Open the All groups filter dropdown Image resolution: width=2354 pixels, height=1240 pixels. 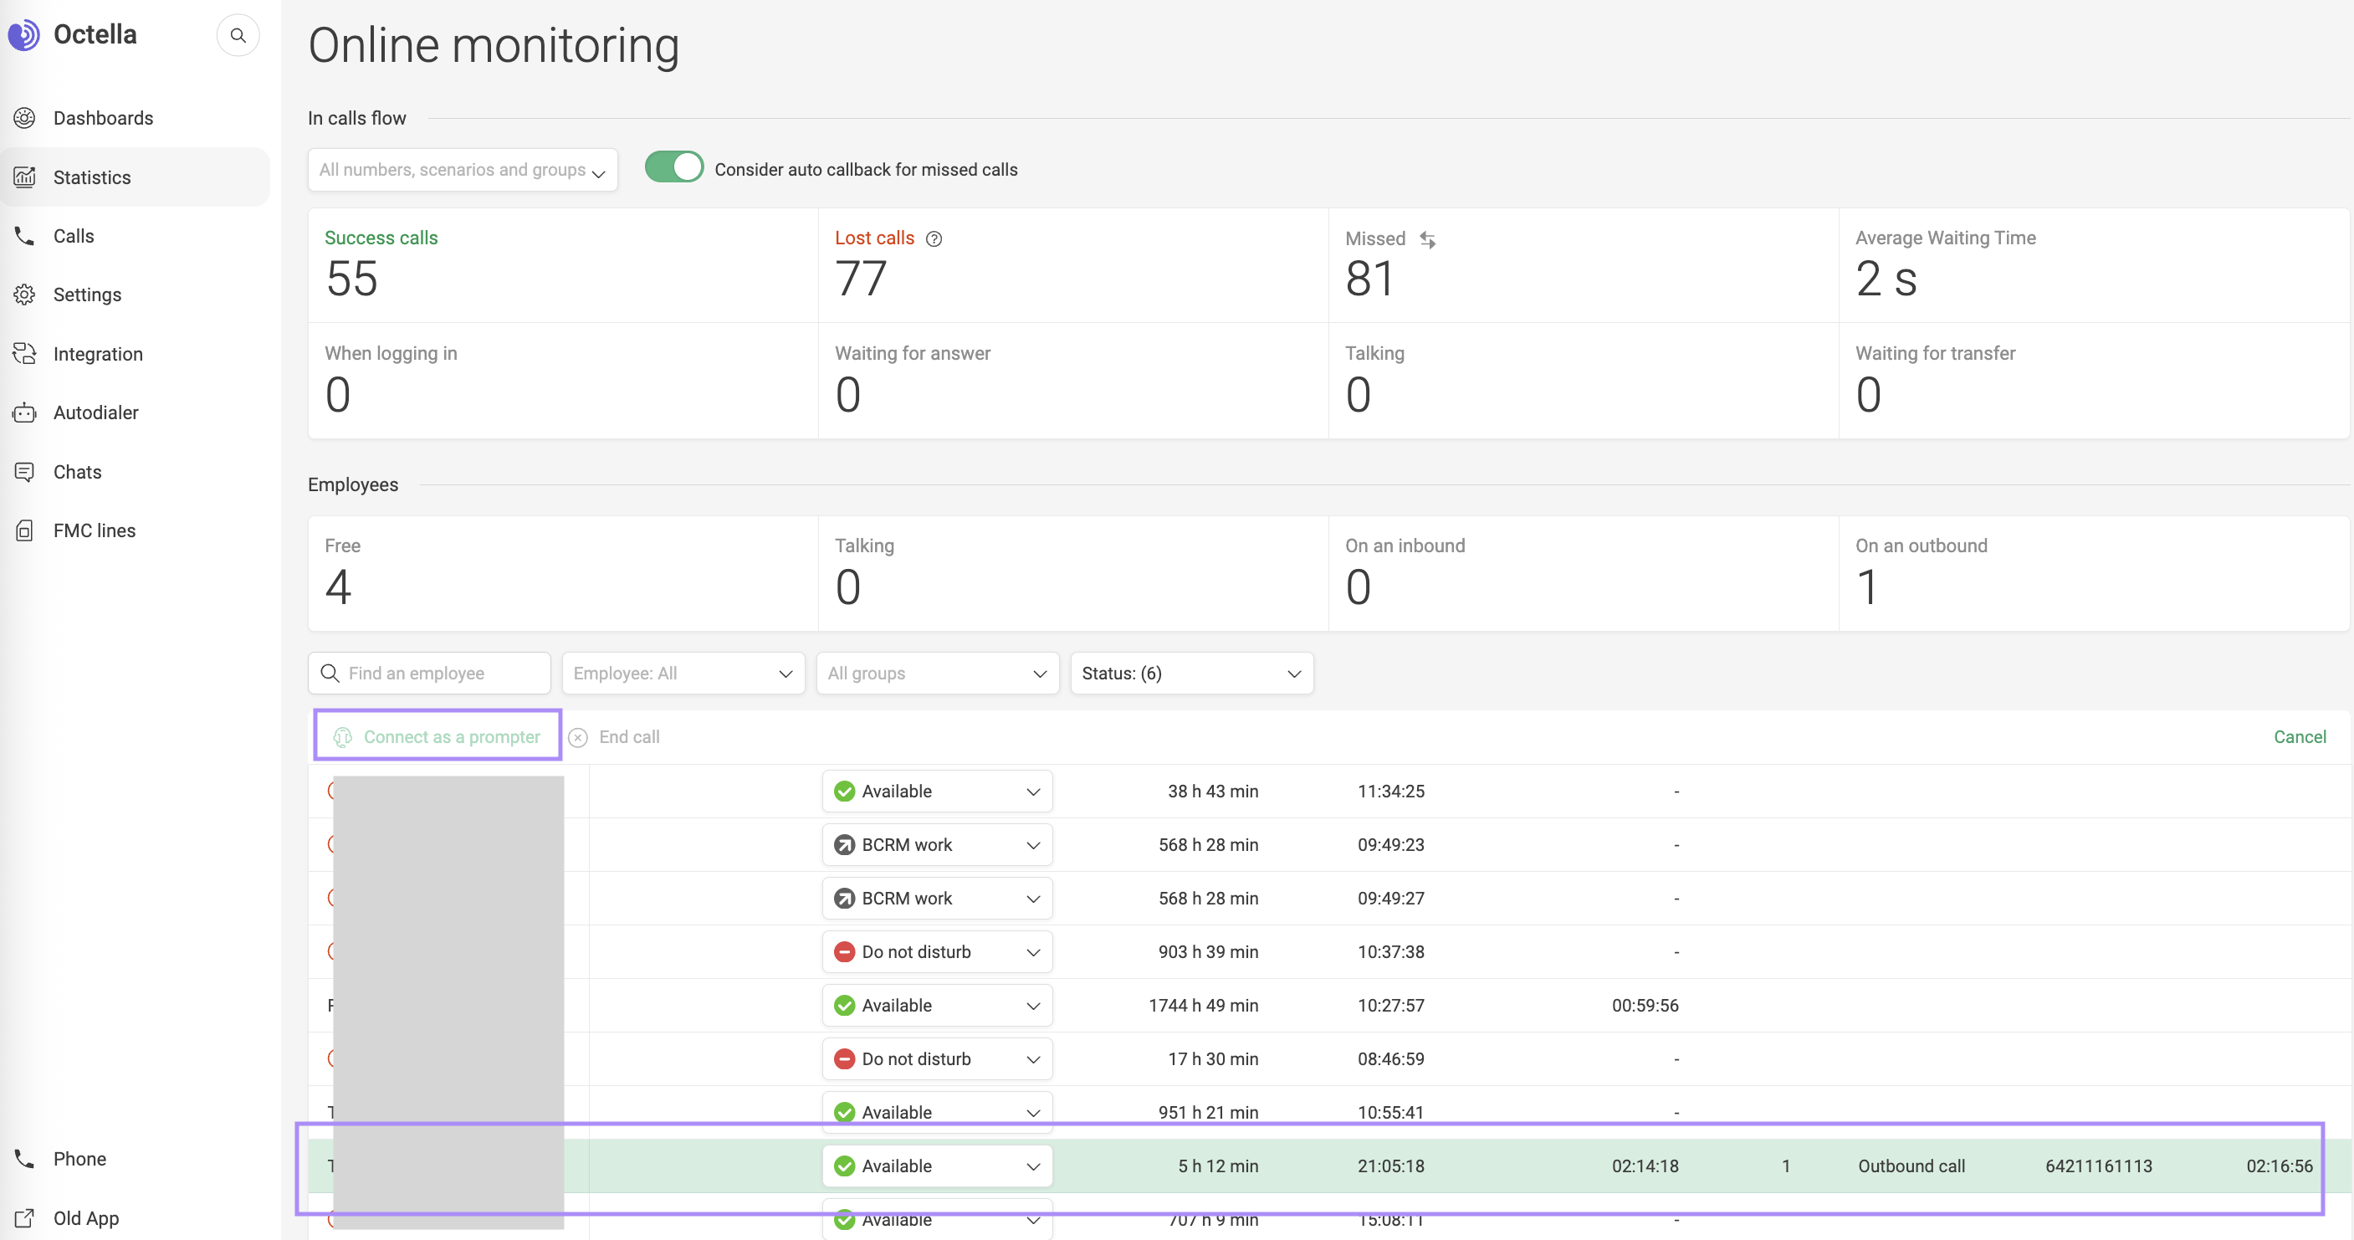point(937,674)
